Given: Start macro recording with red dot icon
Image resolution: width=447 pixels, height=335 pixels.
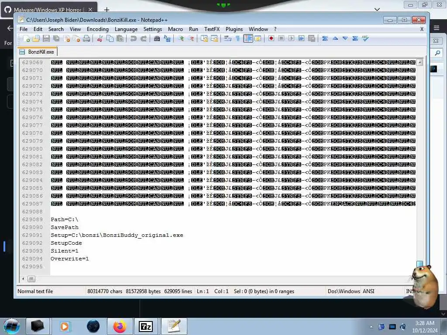Looking at the screenshot, I should (271, 38).
